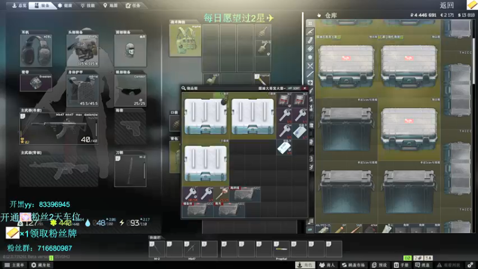Click the 角色 character button in bottom bar
This screenshot has width=478, height=269.
point(305,265)
